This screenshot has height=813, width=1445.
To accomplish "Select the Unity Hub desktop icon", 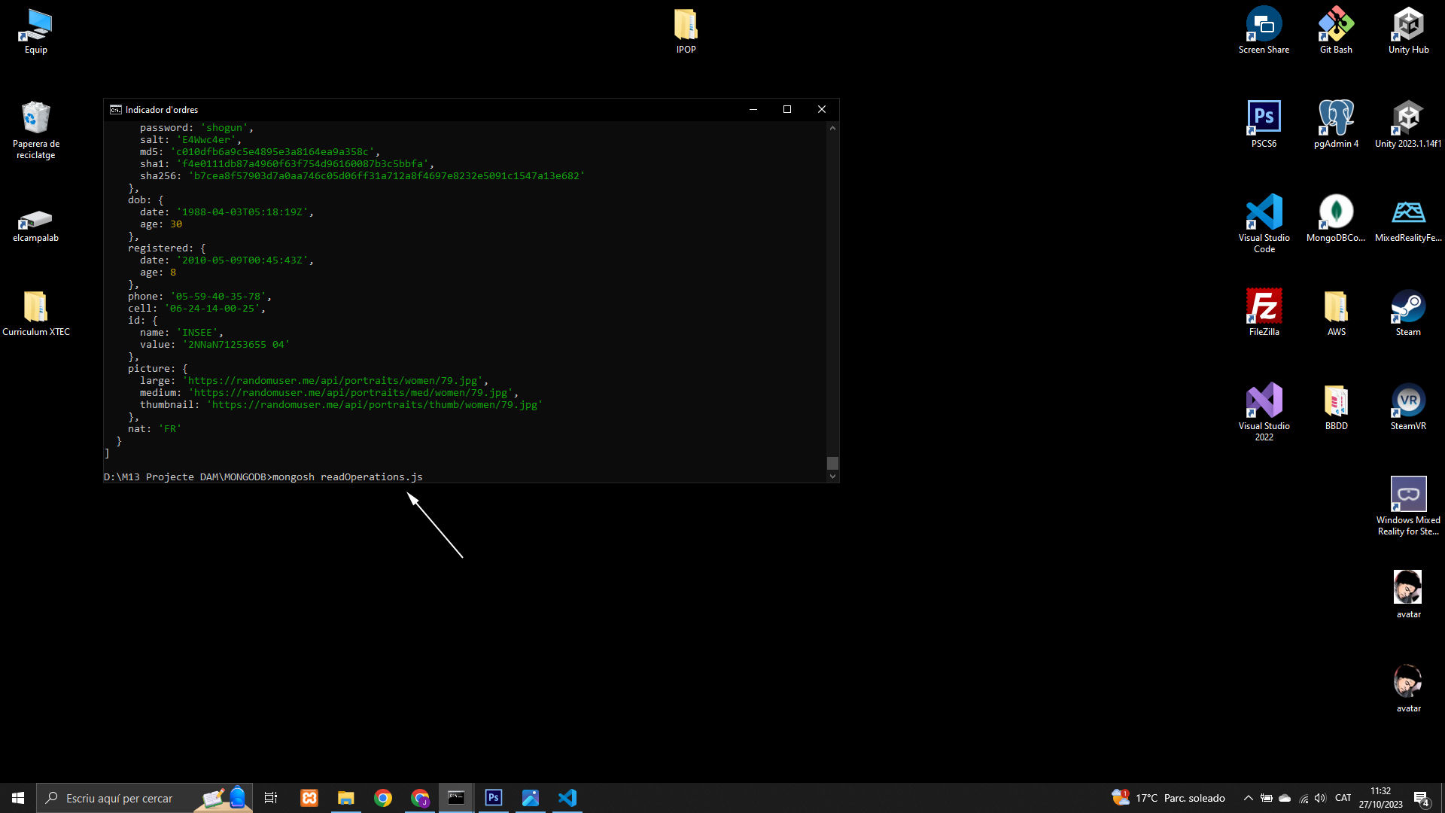I will [1408, 31].
